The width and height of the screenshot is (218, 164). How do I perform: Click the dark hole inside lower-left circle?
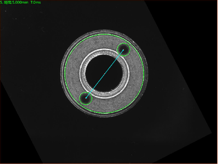point(85,98)
